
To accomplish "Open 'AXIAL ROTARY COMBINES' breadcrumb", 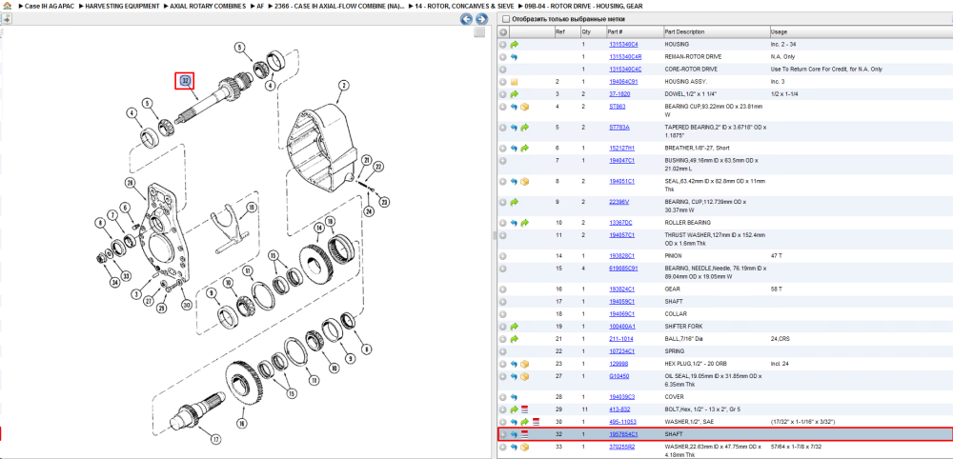I will 208,6.
